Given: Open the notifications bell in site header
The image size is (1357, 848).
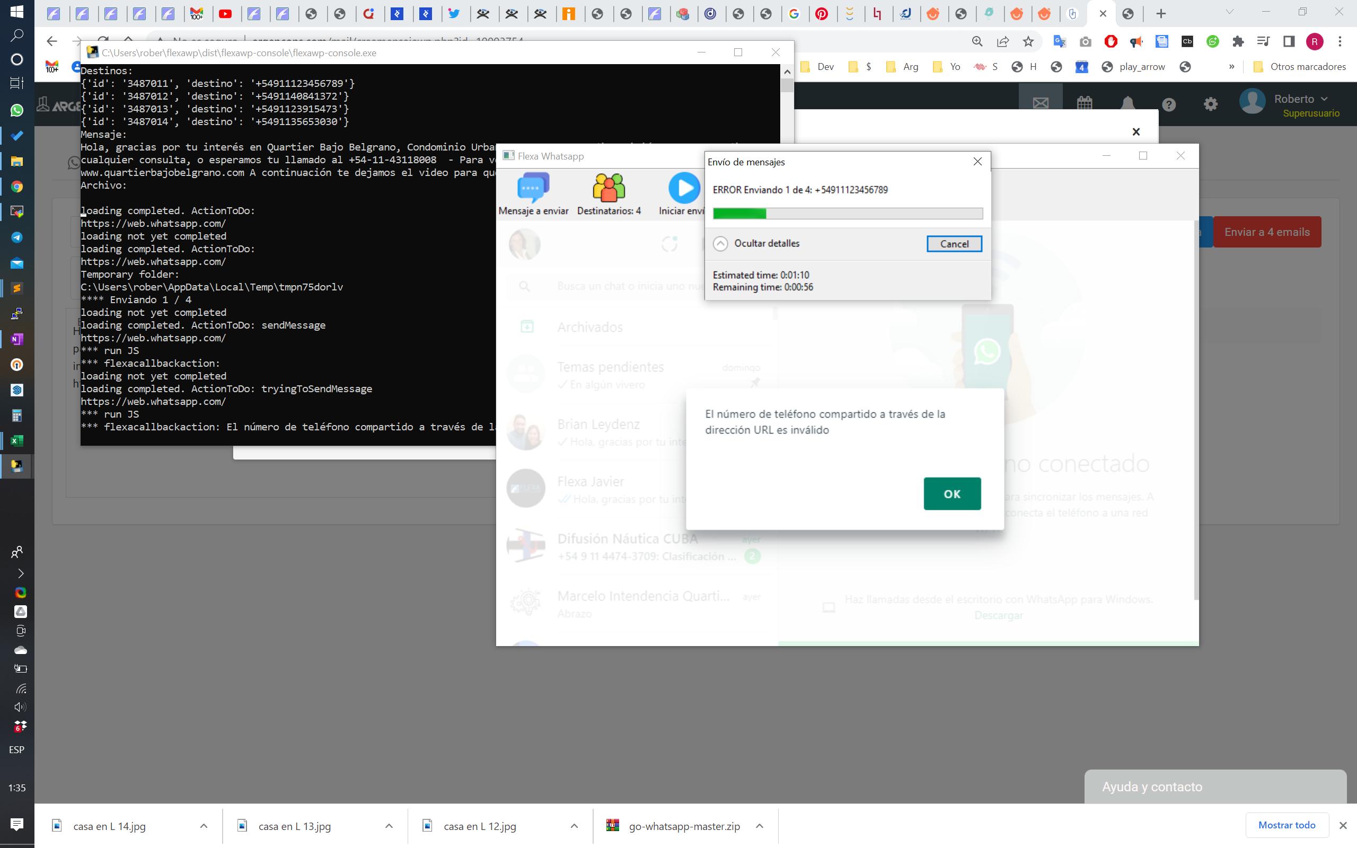Looking at the screenshot, I should coord(1127,104).
